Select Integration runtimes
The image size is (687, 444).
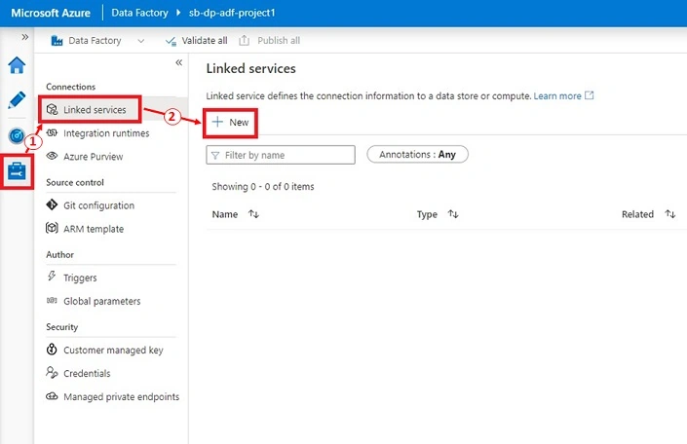pyautogui.click(x=97, y=133)
